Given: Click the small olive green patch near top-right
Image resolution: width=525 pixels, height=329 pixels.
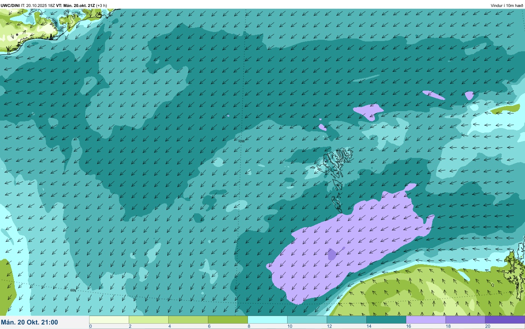Looking at the screenshot, I should click(x=505, y=109).
